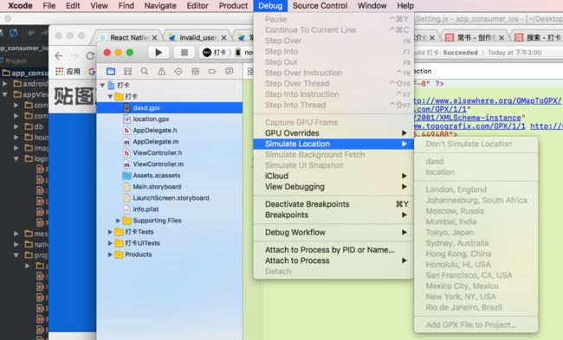Open Attach to Process submenu
563x340 pixels.
tap(333, 260)
